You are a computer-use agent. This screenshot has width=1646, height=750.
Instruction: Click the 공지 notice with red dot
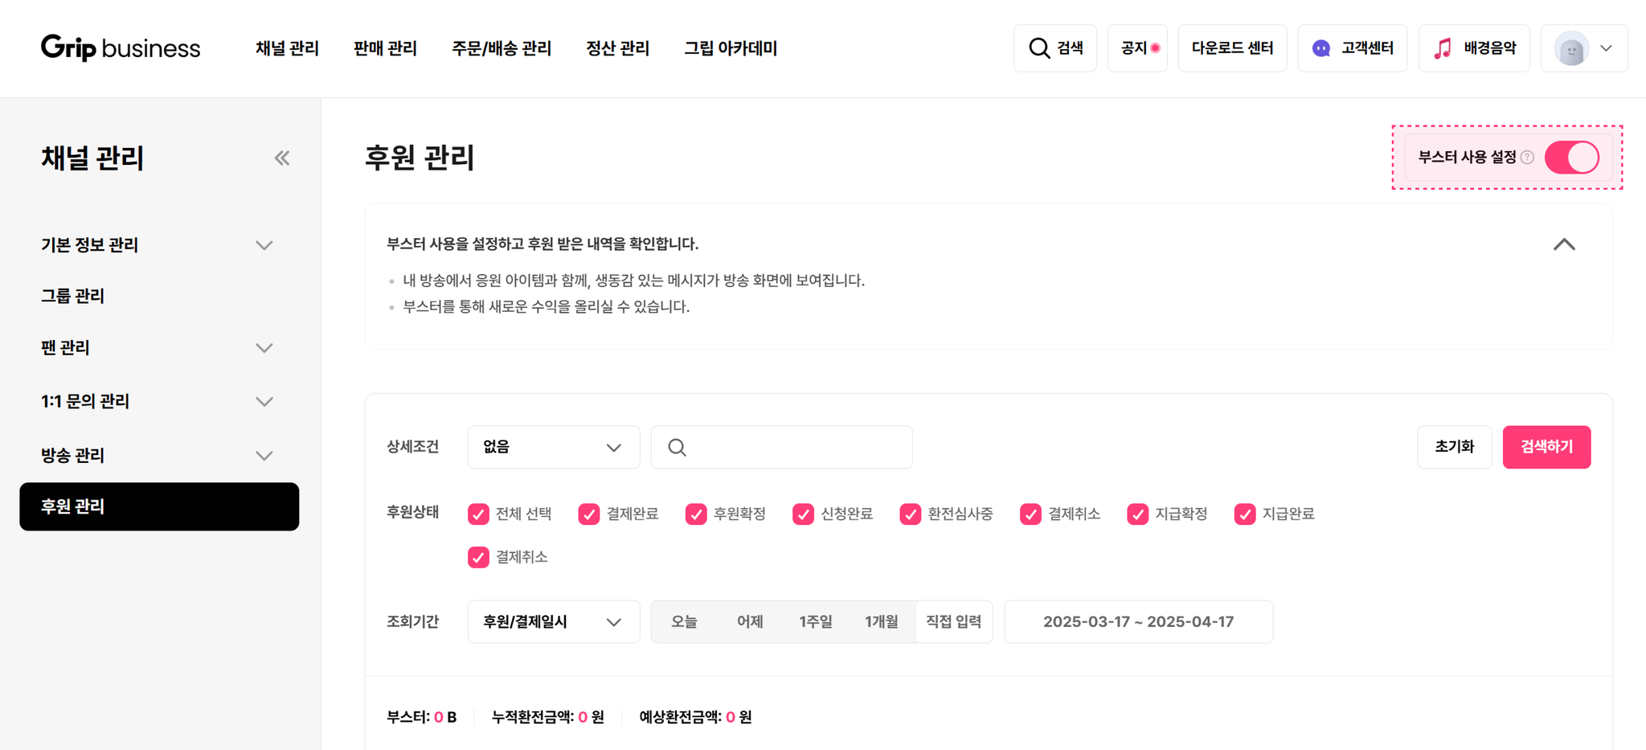pyautogui.click(x=1137, y=48)
